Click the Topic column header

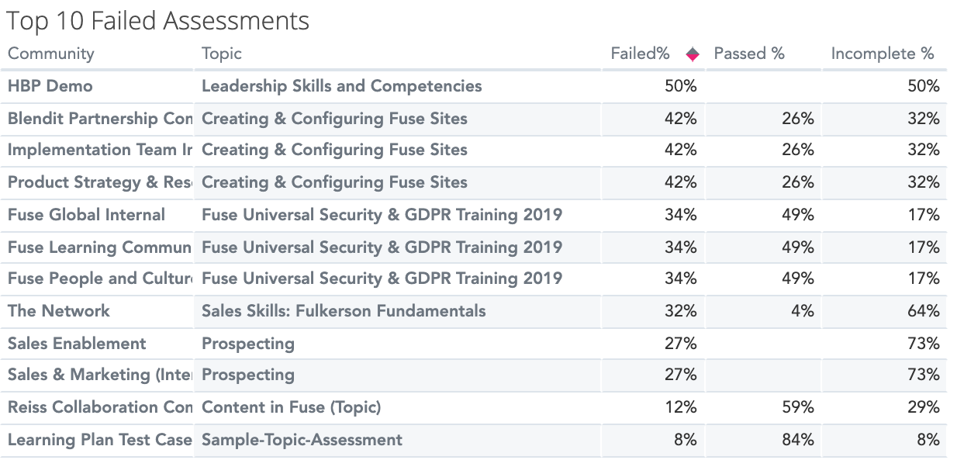(222, 54)
